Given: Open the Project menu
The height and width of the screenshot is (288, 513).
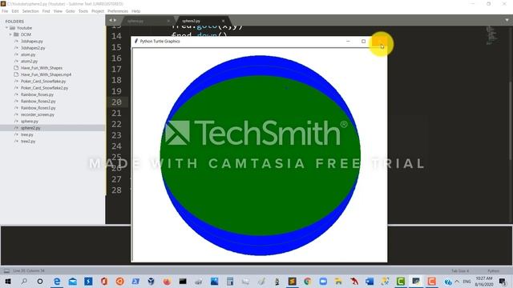Looking at the screenshot, I should tap(98, 11).
